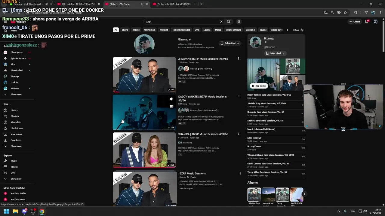Open the notifications bell

click(x=367, y=22)
